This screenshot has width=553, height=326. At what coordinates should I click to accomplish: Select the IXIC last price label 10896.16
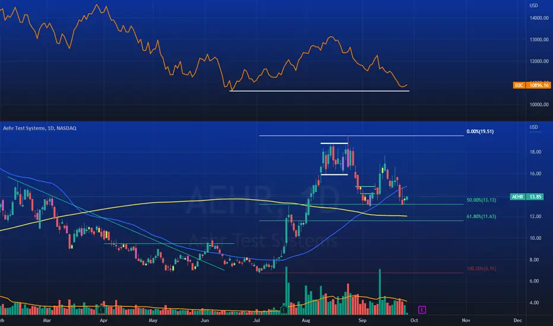tap(539, 85)
